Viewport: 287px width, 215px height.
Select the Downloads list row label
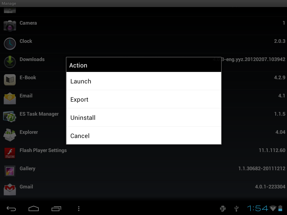32,59
